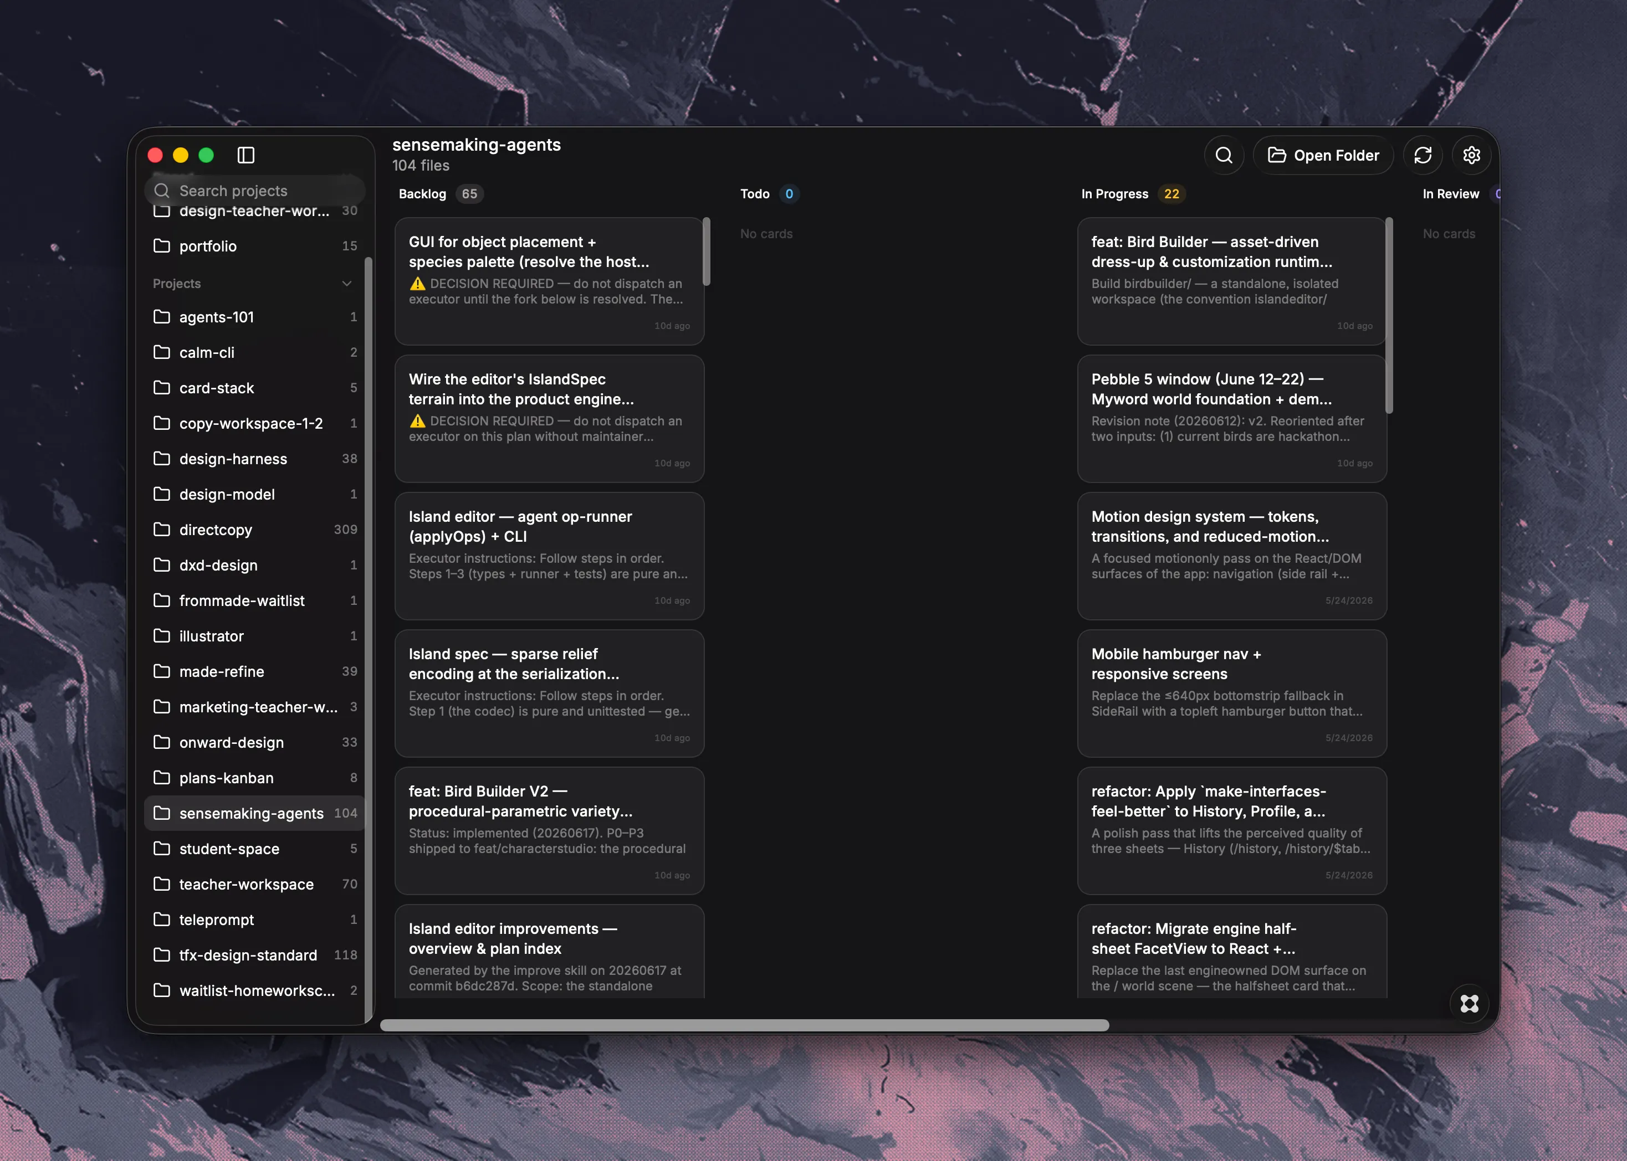Viewport: 1627px width, 1161px height.
Task: Open the Island editor improvements overview card
Action: pos(549,952)
